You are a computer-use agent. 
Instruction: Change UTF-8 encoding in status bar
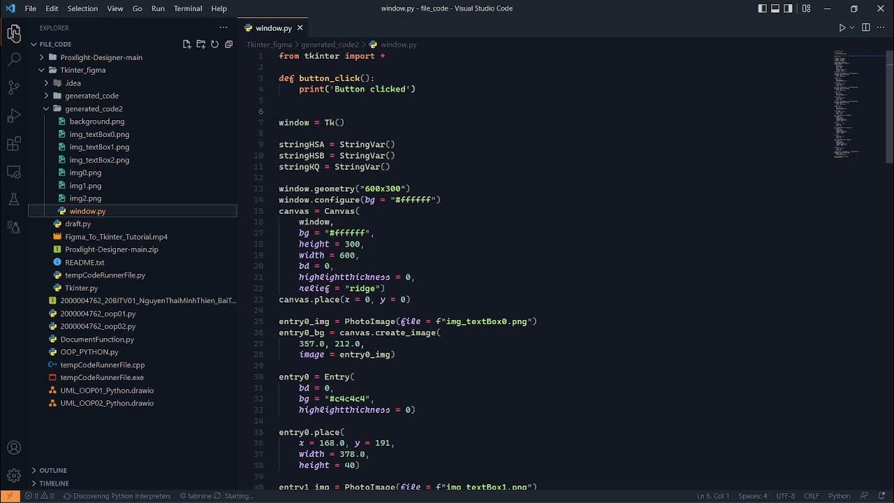coord(785,496)
